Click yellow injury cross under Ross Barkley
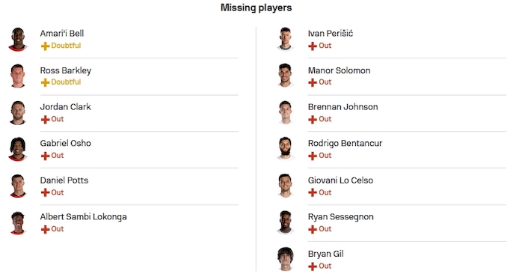The width and height of the screenshot is (516, 274). pyautogui.click(x=45, y=82)
